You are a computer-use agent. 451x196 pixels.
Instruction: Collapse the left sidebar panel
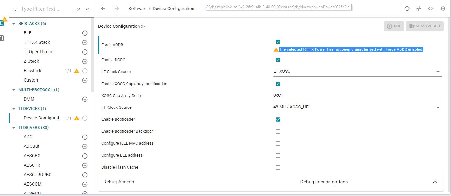[87, 9]
